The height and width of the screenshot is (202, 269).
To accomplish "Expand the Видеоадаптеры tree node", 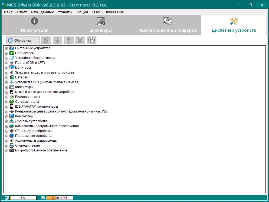I will tap(7, 97).
